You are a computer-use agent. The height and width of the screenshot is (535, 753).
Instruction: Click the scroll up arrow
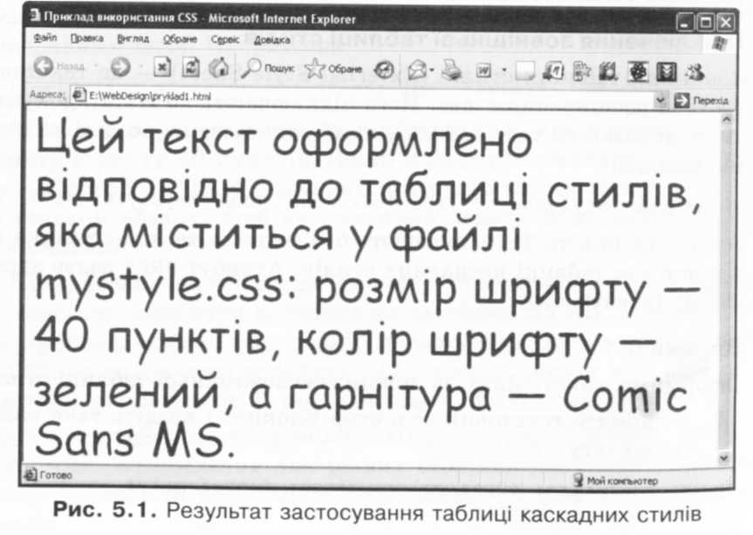coord(726,119)
